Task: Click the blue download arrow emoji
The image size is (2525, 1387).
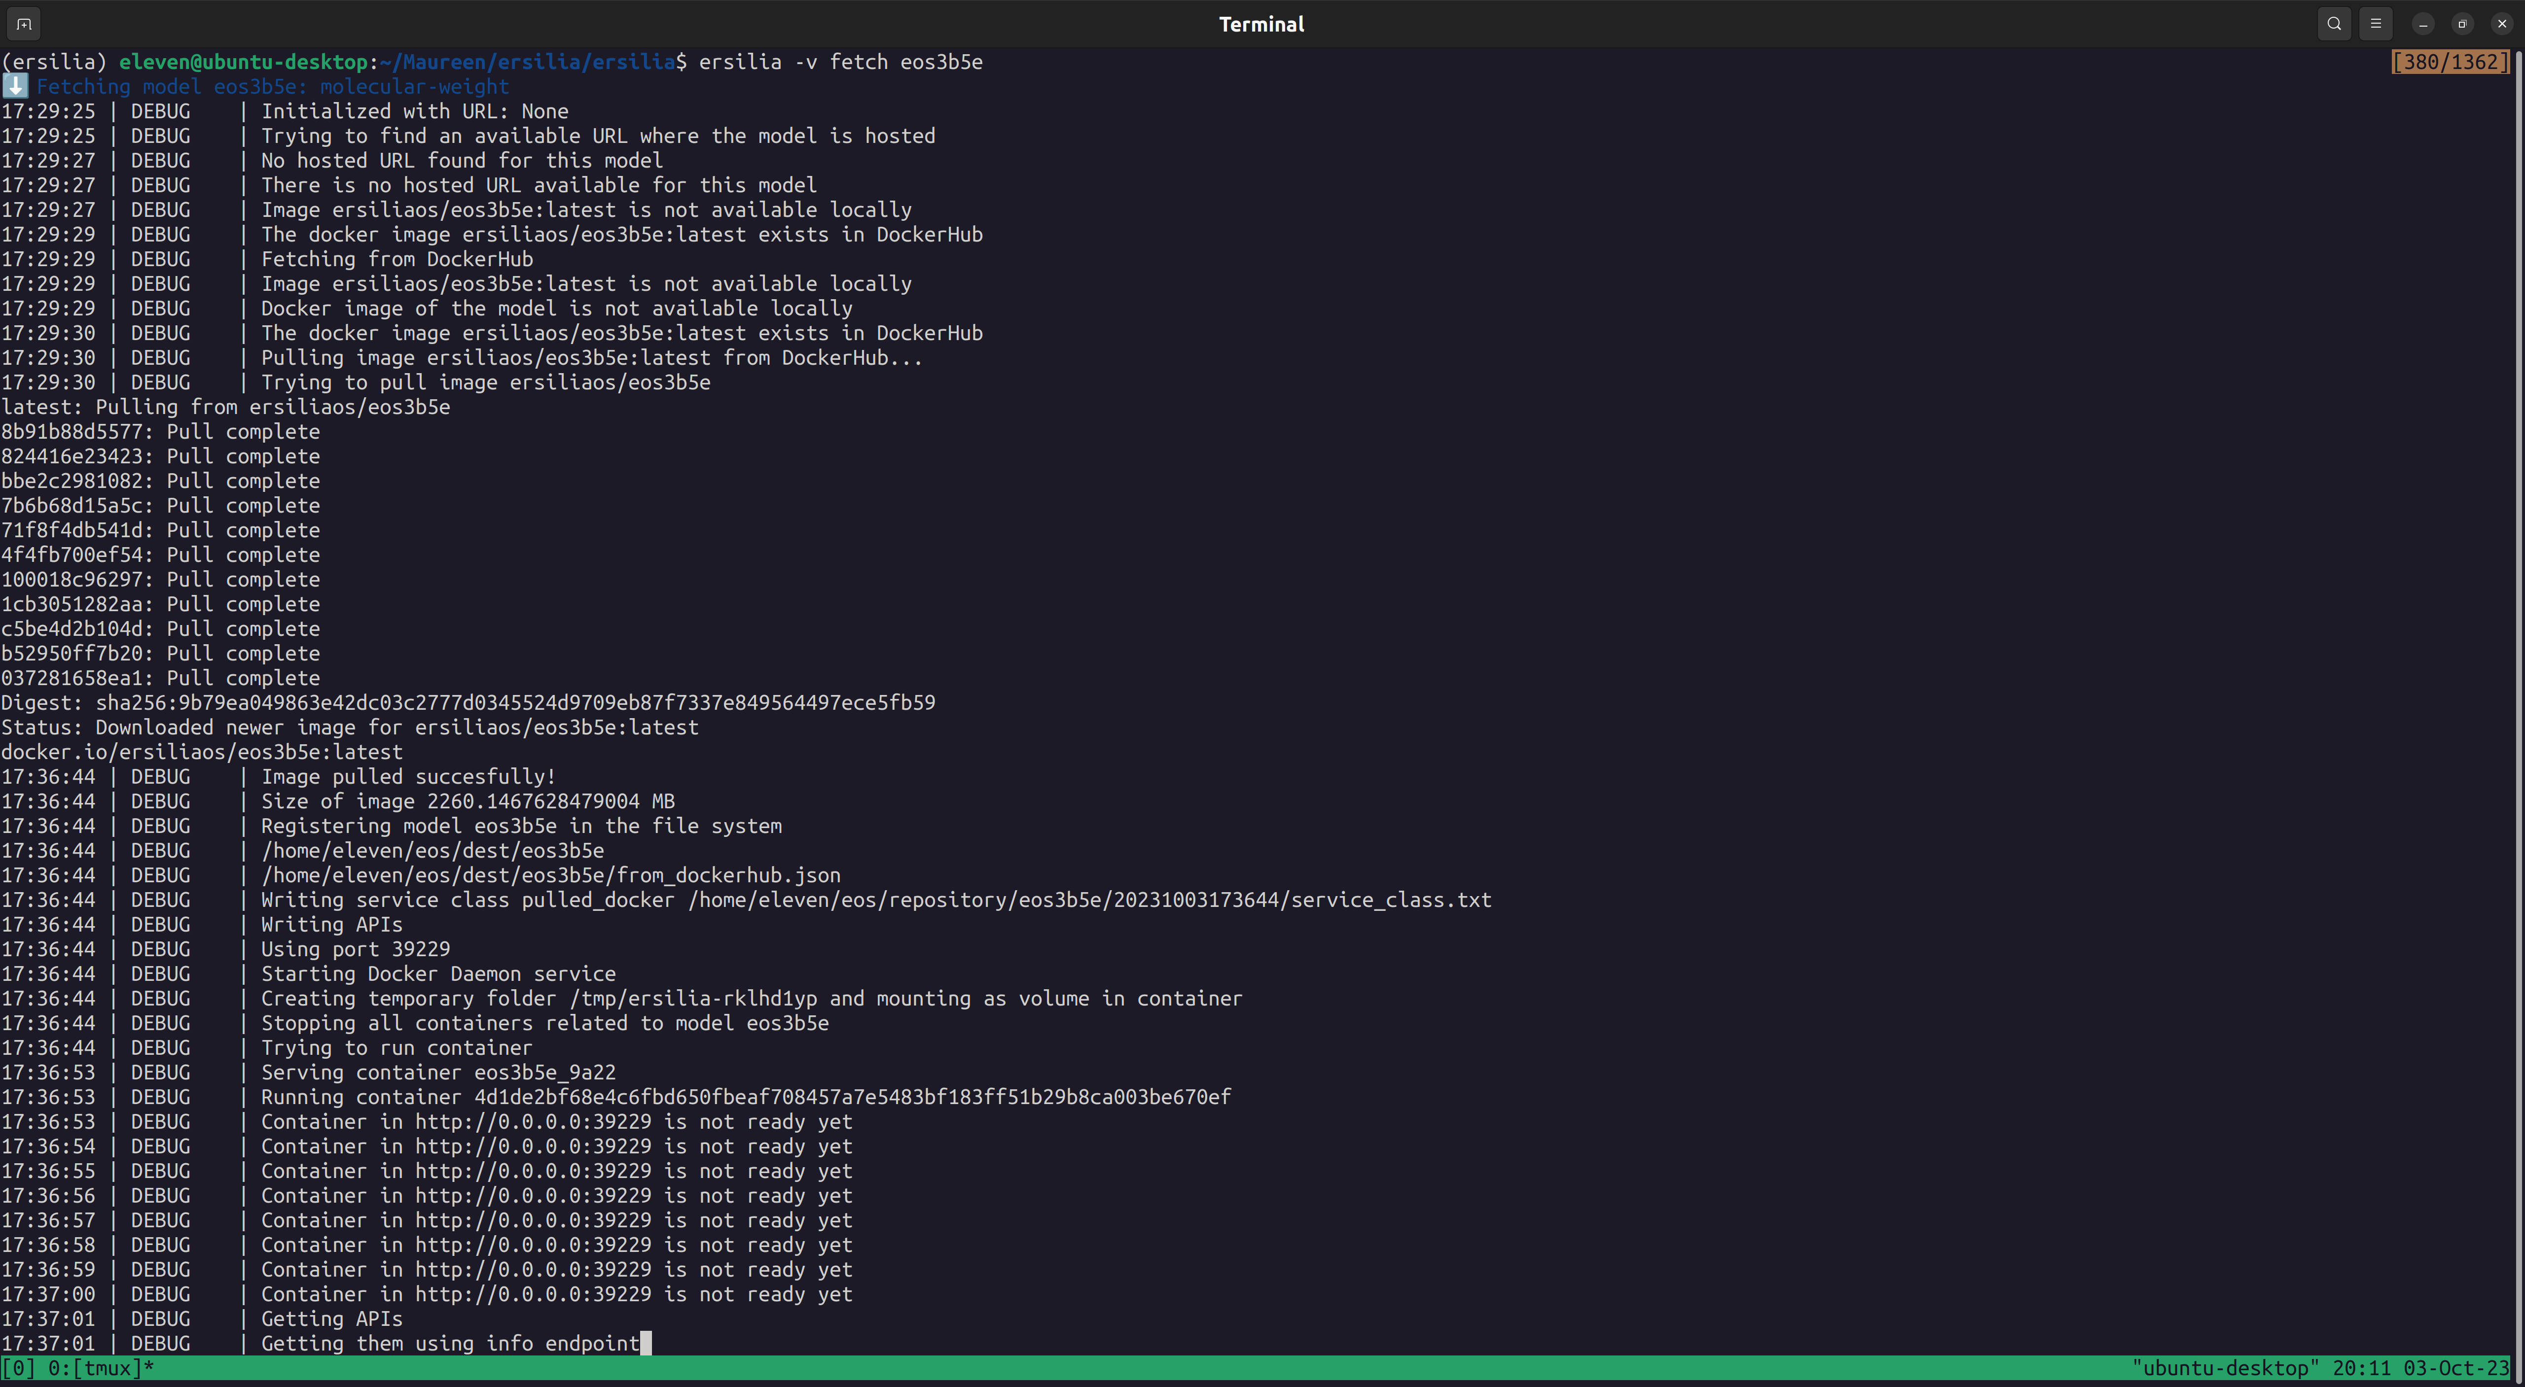Action: pos(15,86)
